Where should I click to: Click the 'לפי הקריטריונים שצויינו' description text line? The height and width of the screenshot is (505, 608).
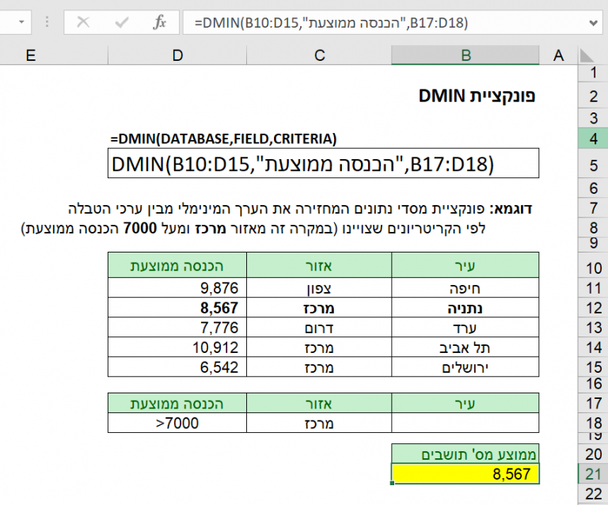(x=253, y=228)
